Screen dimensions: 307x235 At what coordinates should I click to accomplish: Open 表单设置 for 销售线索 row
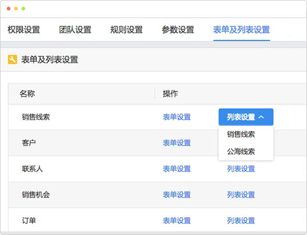click(177, 117)
